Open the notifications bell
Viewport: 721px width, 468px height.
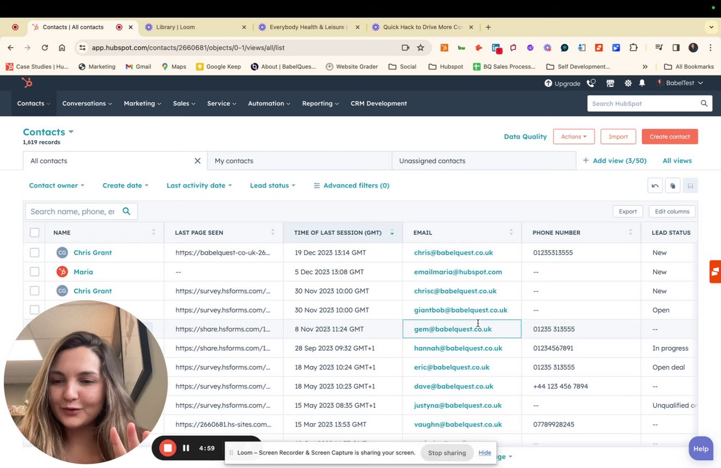click(x=642, y=83)
